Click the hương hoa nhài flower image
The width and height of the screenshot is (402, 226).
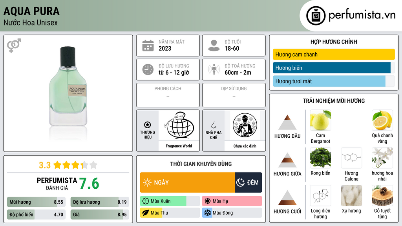point(382,158)
